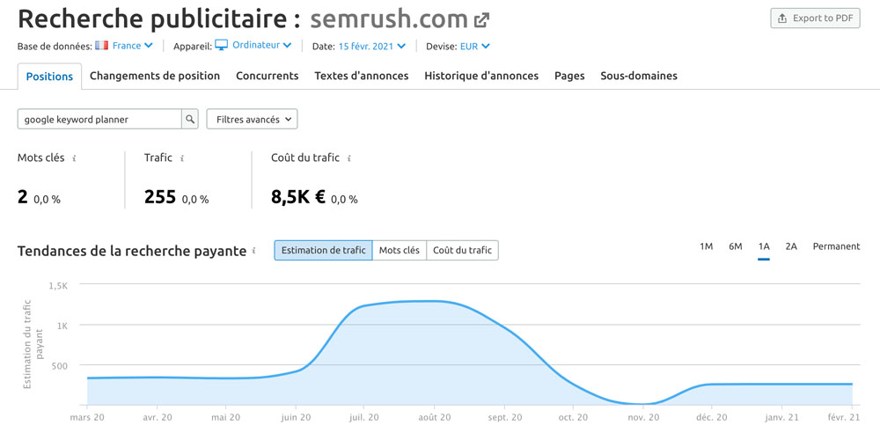This screenshot has width=880, height=440.
Task: Click the déc. 20 axis label
Action: point(712,417)
